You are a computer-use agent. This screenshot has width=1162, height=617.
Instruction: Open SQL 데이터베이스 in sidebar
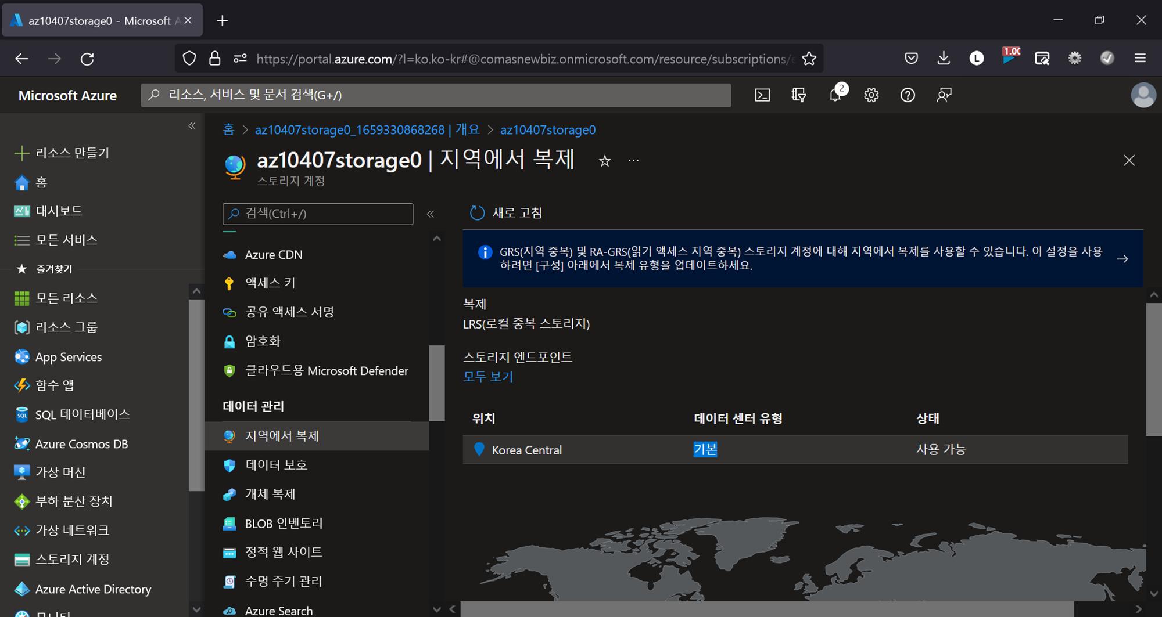pyautogui.click(x=71, y=414)
